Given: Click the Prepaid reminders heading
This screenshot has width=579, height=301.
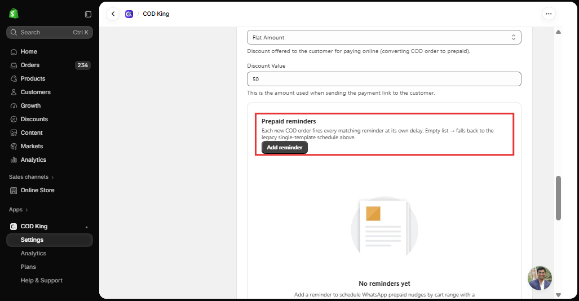Looking at the screenshot, I should (x=289, y=121).
